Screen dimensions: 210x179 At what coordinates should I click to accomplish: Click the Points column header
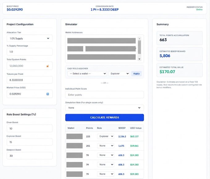[x=90, y=128]
